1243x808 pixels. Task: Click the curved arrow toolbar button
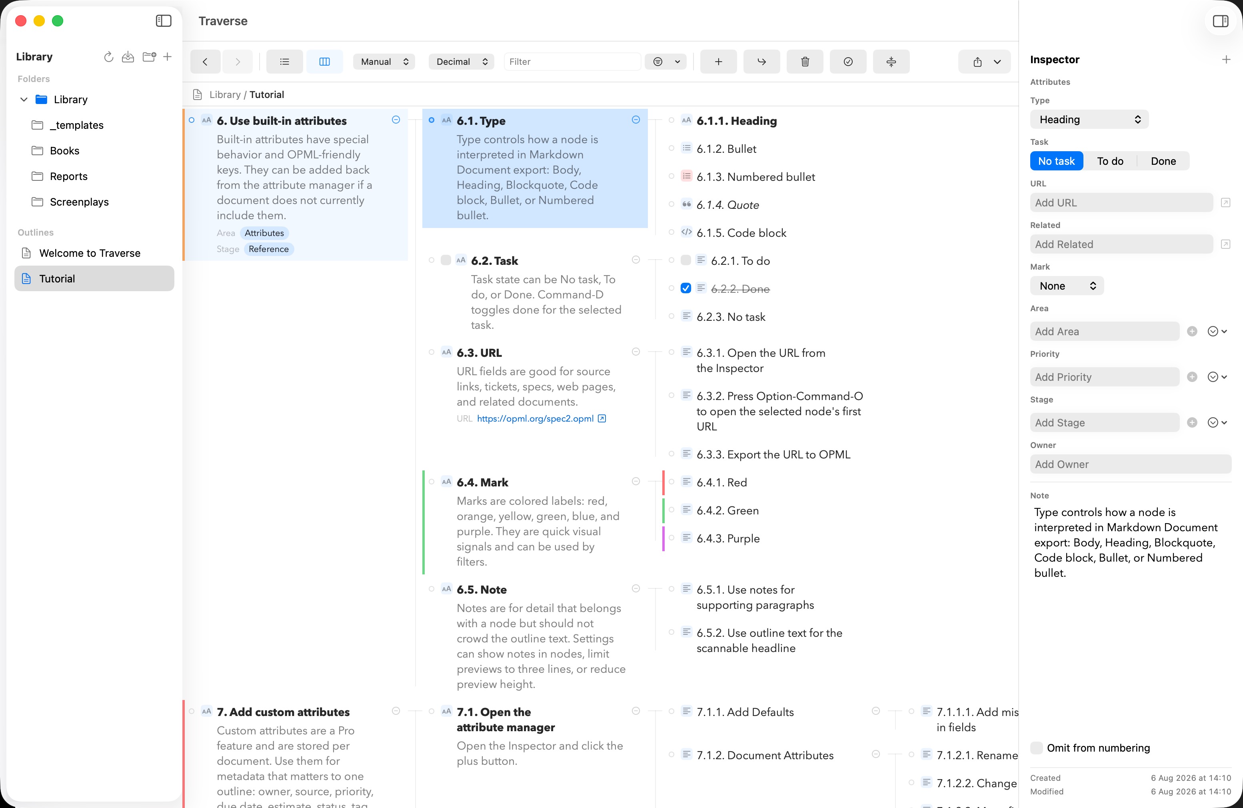click(x=762, y=62)
